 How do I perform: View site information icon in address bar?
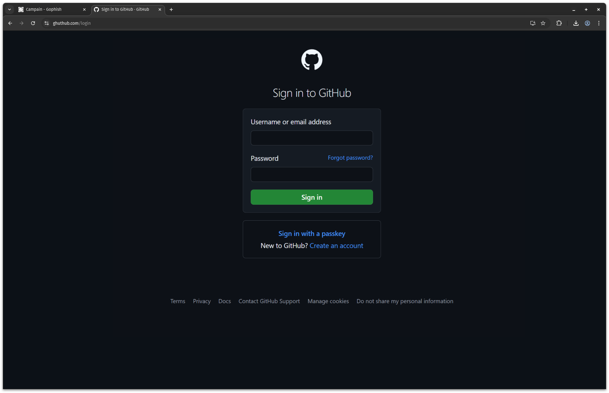click(x=47, y=23)
